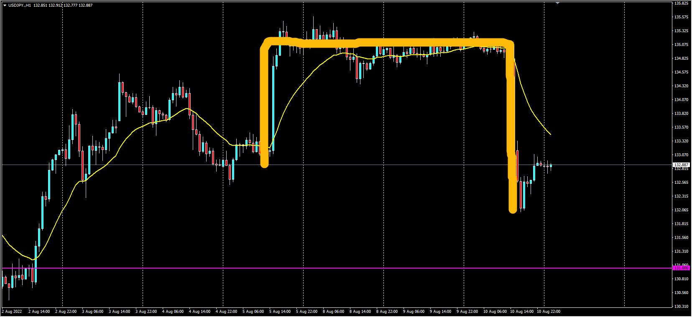Click the 135.575 price axis label

click(682, 17)
